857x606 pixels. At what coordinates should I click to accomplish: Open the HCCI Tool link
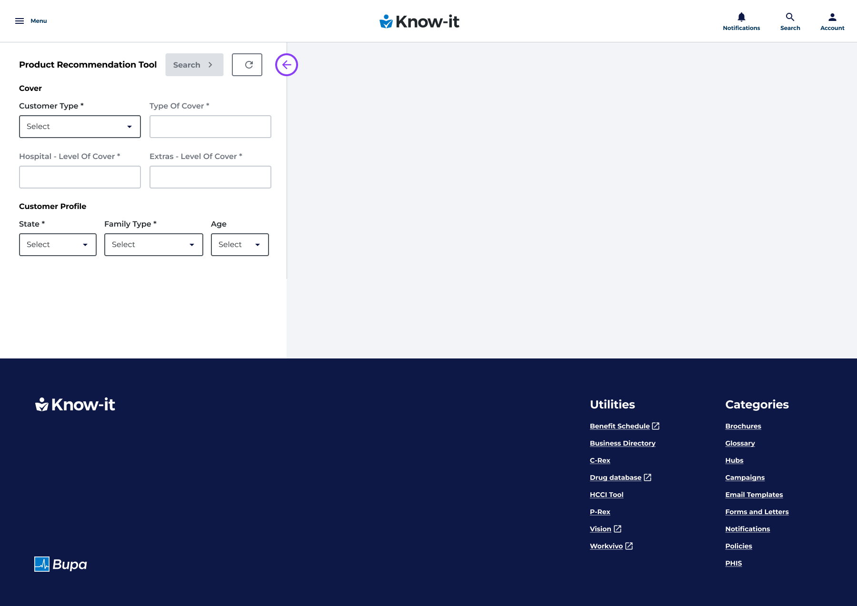point(606,495)
